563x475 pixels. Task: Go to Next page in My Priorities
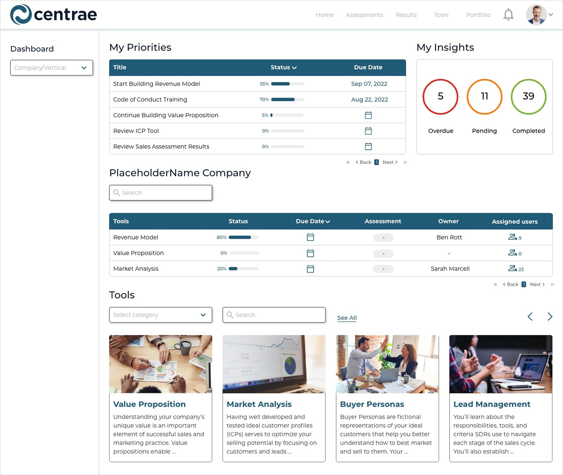tap(390, 162)
